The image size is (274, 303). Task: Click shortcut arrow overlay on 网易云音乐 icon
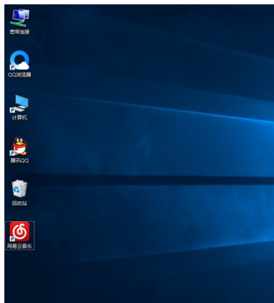12,238
